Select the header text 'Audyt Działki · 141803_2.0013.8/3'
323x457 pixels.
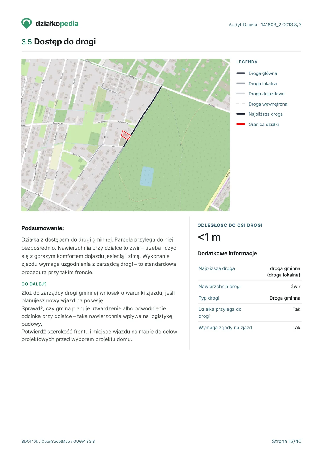[265, 25]
